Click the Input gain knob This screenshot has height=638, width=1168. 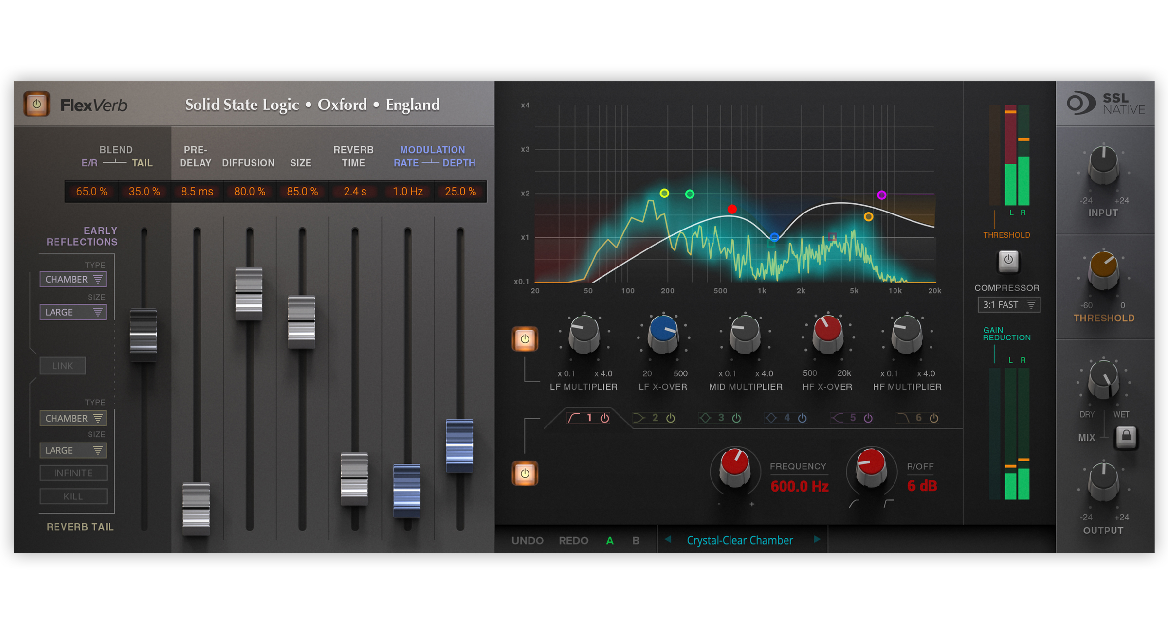1103,165
